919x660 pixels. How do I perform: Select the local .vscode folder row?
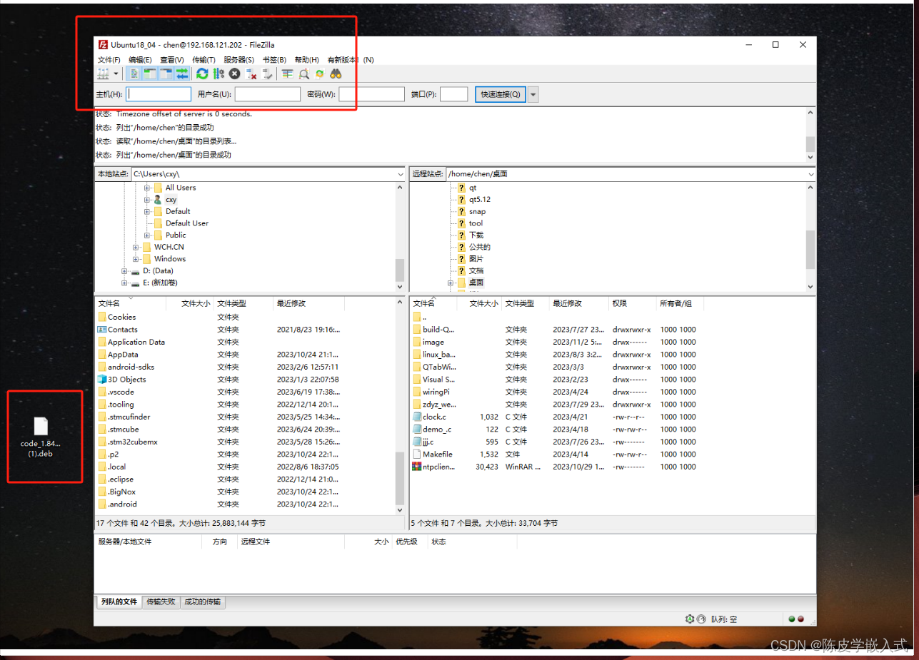click(x=245, y=392)
